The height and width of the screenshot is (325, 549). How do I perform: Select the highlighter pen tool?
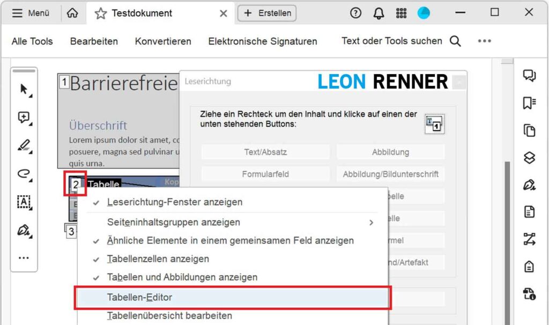click(24, 145)
